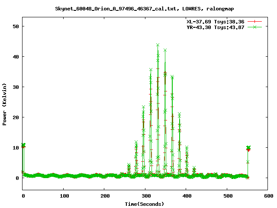Screen dimensions: 277x208
Task: Click the green YR legend line sample
Action: (254, 27)
